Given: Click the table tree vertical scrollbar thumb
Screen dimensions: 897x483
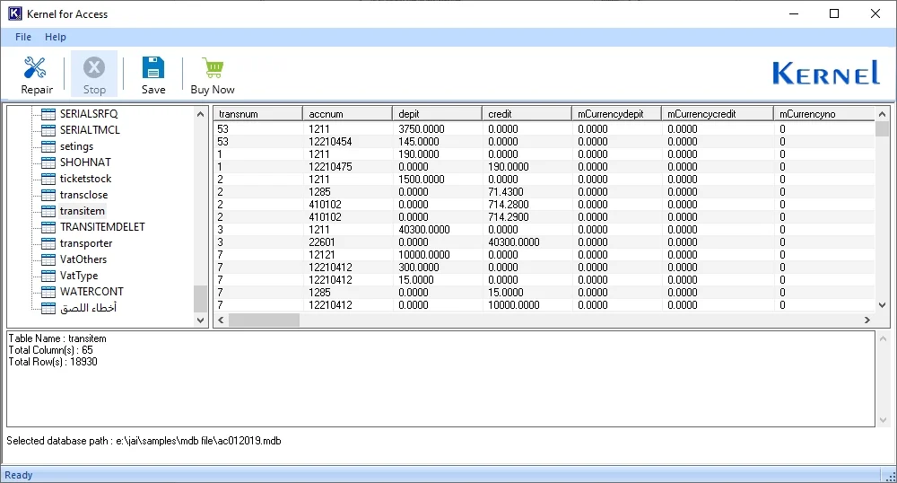Looking at the screenshot, I should coord(200,299).
